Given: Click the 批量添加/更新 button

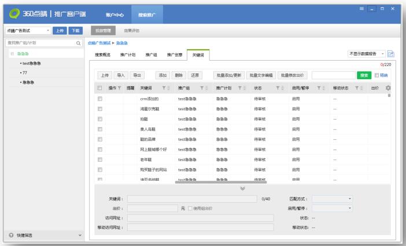Looking at the screenshot, I should pos(228,75).
